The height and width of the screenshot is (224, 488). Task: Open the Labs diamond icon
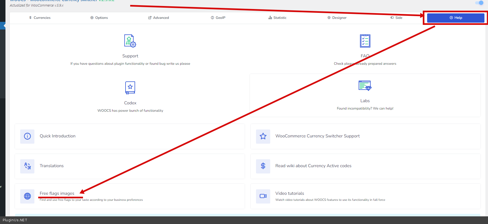point(365,86)
